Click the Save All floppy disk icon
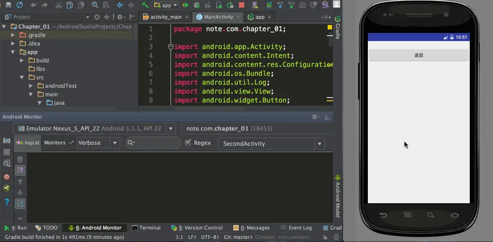Screen dimensions: 493x242 (x=8, y=5)
